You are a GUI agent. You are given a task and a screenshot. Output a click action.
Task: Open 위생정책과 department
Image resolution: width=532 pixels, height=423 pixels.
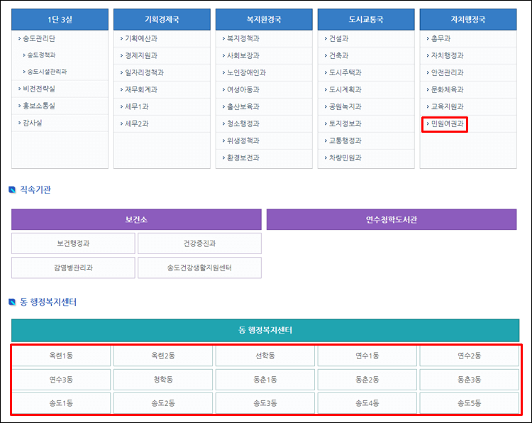pos(243,141)
